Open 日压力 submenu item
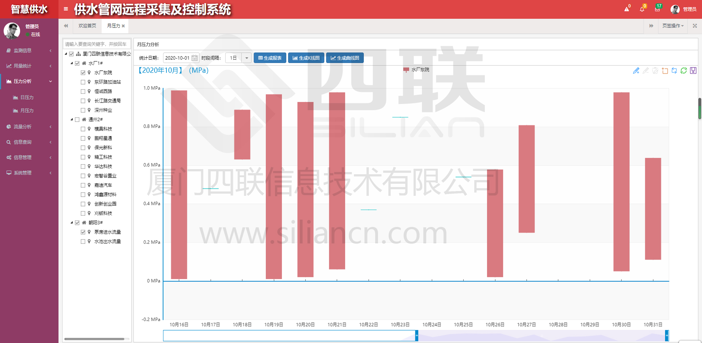Viewport: 702px width, 343px height. pyautogui.click(x=27, y=97)
